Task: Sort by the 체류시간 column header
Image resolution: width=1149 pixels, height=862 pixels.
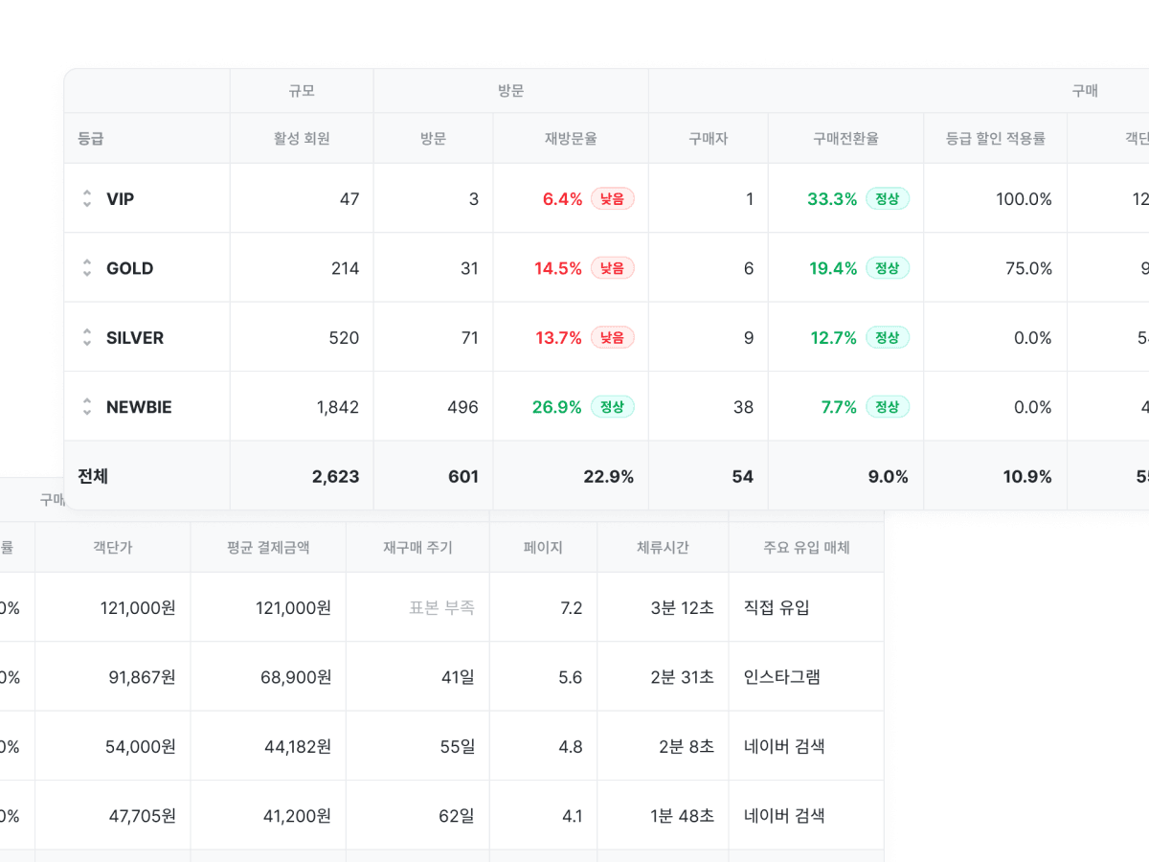Action: pos(663,548)
